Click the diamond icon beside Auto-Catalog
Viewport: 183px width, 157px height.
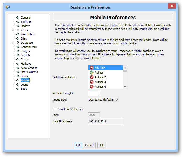(18, 68)
